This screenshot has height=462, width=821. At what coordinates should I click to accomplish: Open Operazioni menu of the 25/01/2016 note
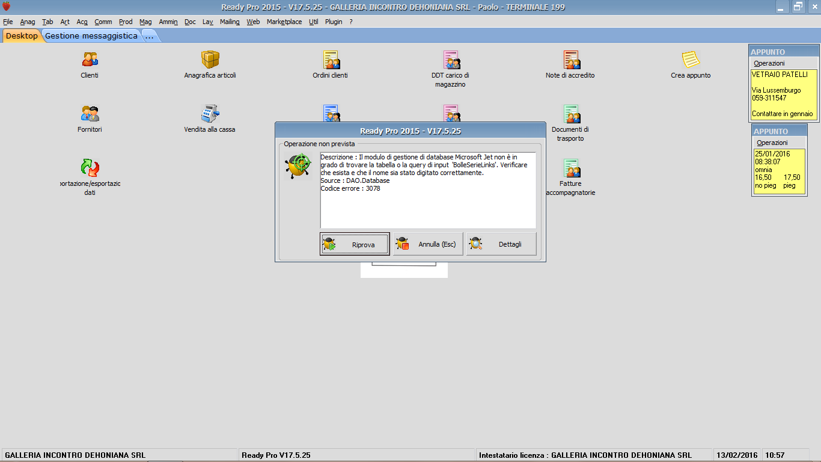[772, 143]
